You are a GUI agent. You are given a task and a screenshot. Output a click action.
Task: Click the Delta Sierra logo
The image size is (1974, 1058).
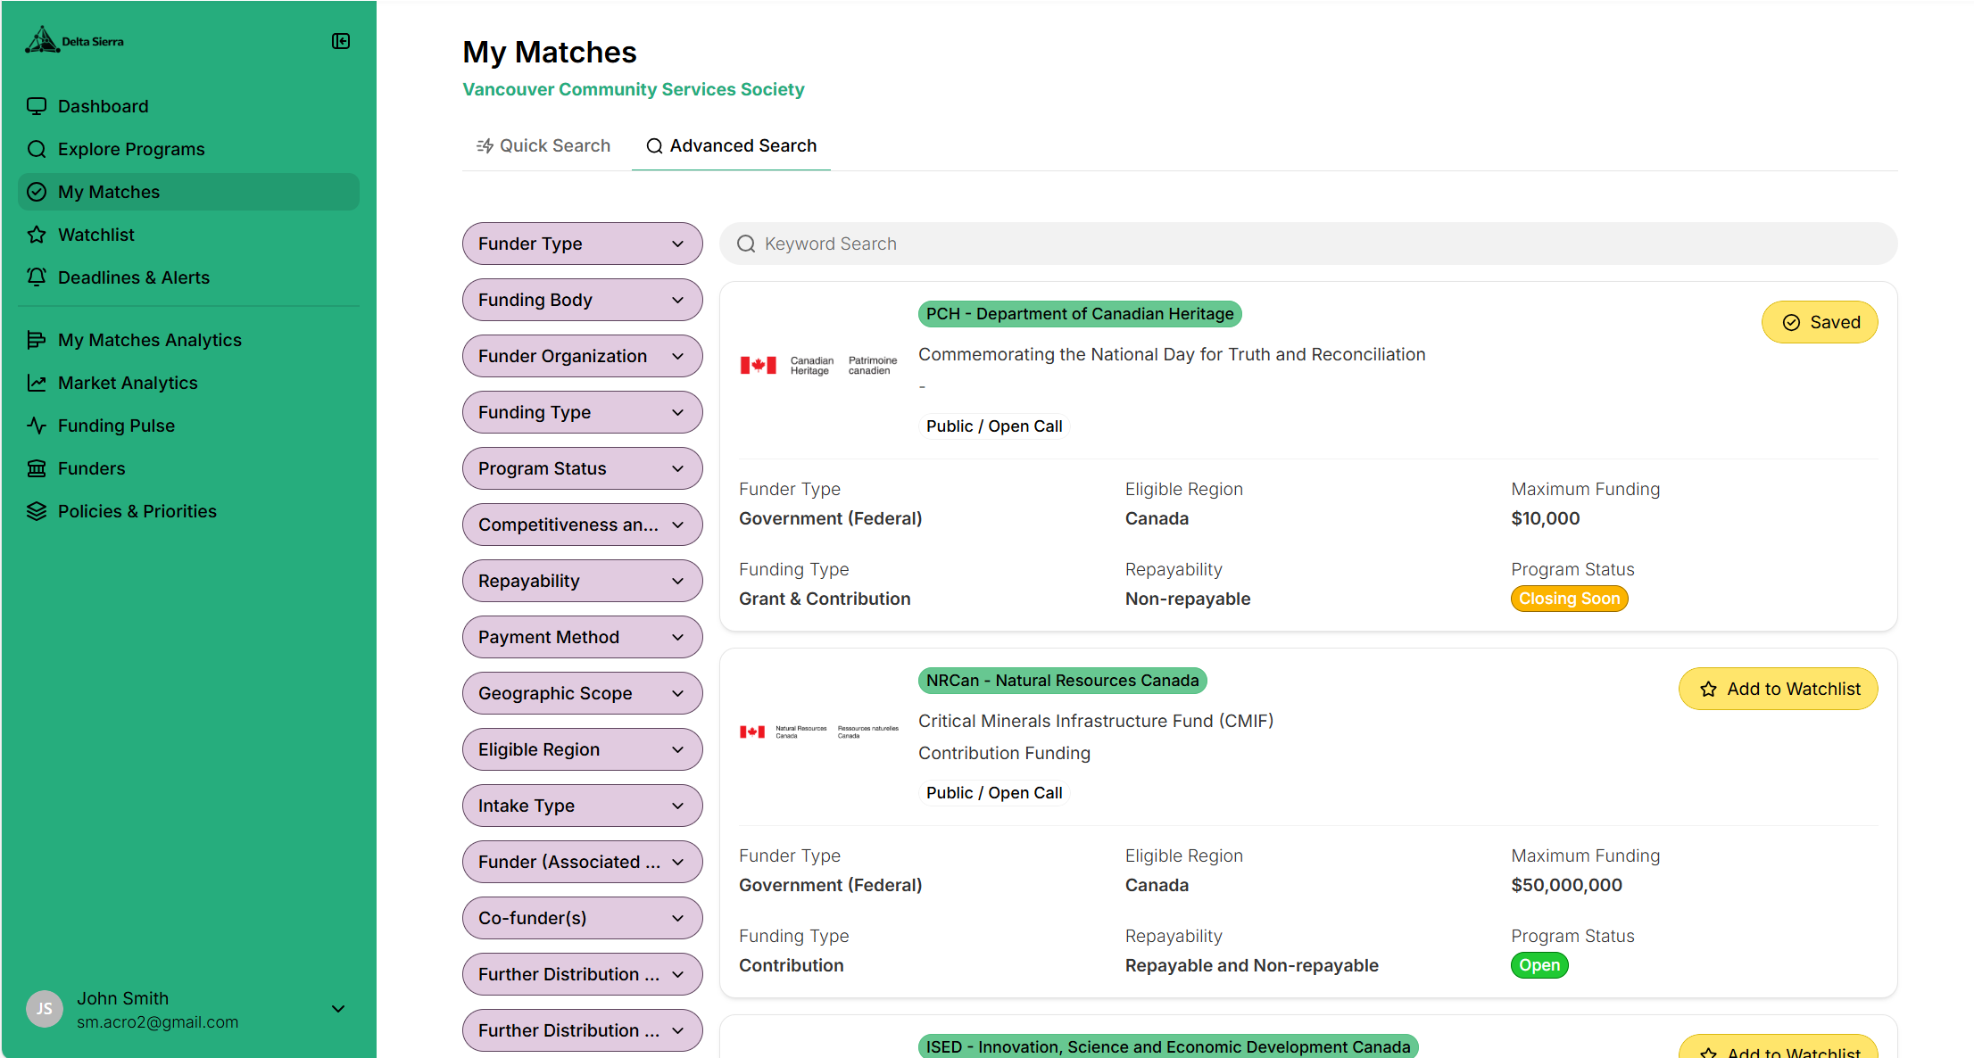point(75,41)
